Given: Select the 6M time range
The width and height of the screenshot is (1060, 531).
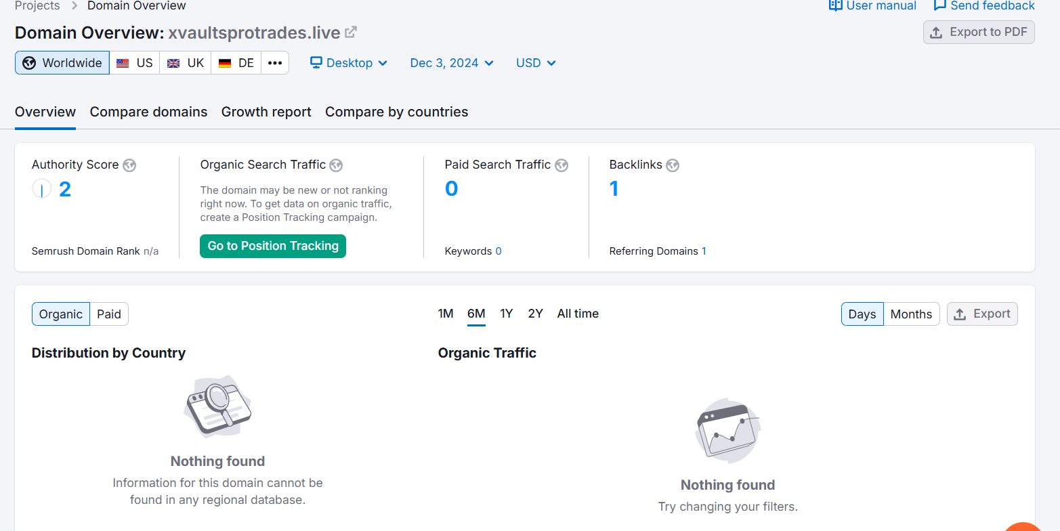Looking at the screenshot, I should (476, 314).
